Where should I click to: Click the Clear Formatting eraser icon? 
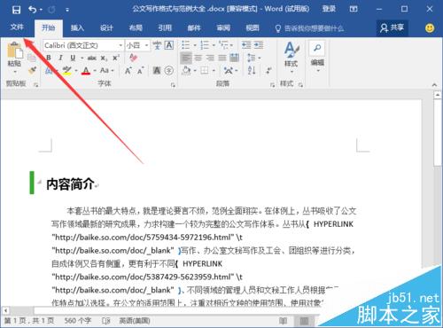pyautogui.click(x=133, y=58)
